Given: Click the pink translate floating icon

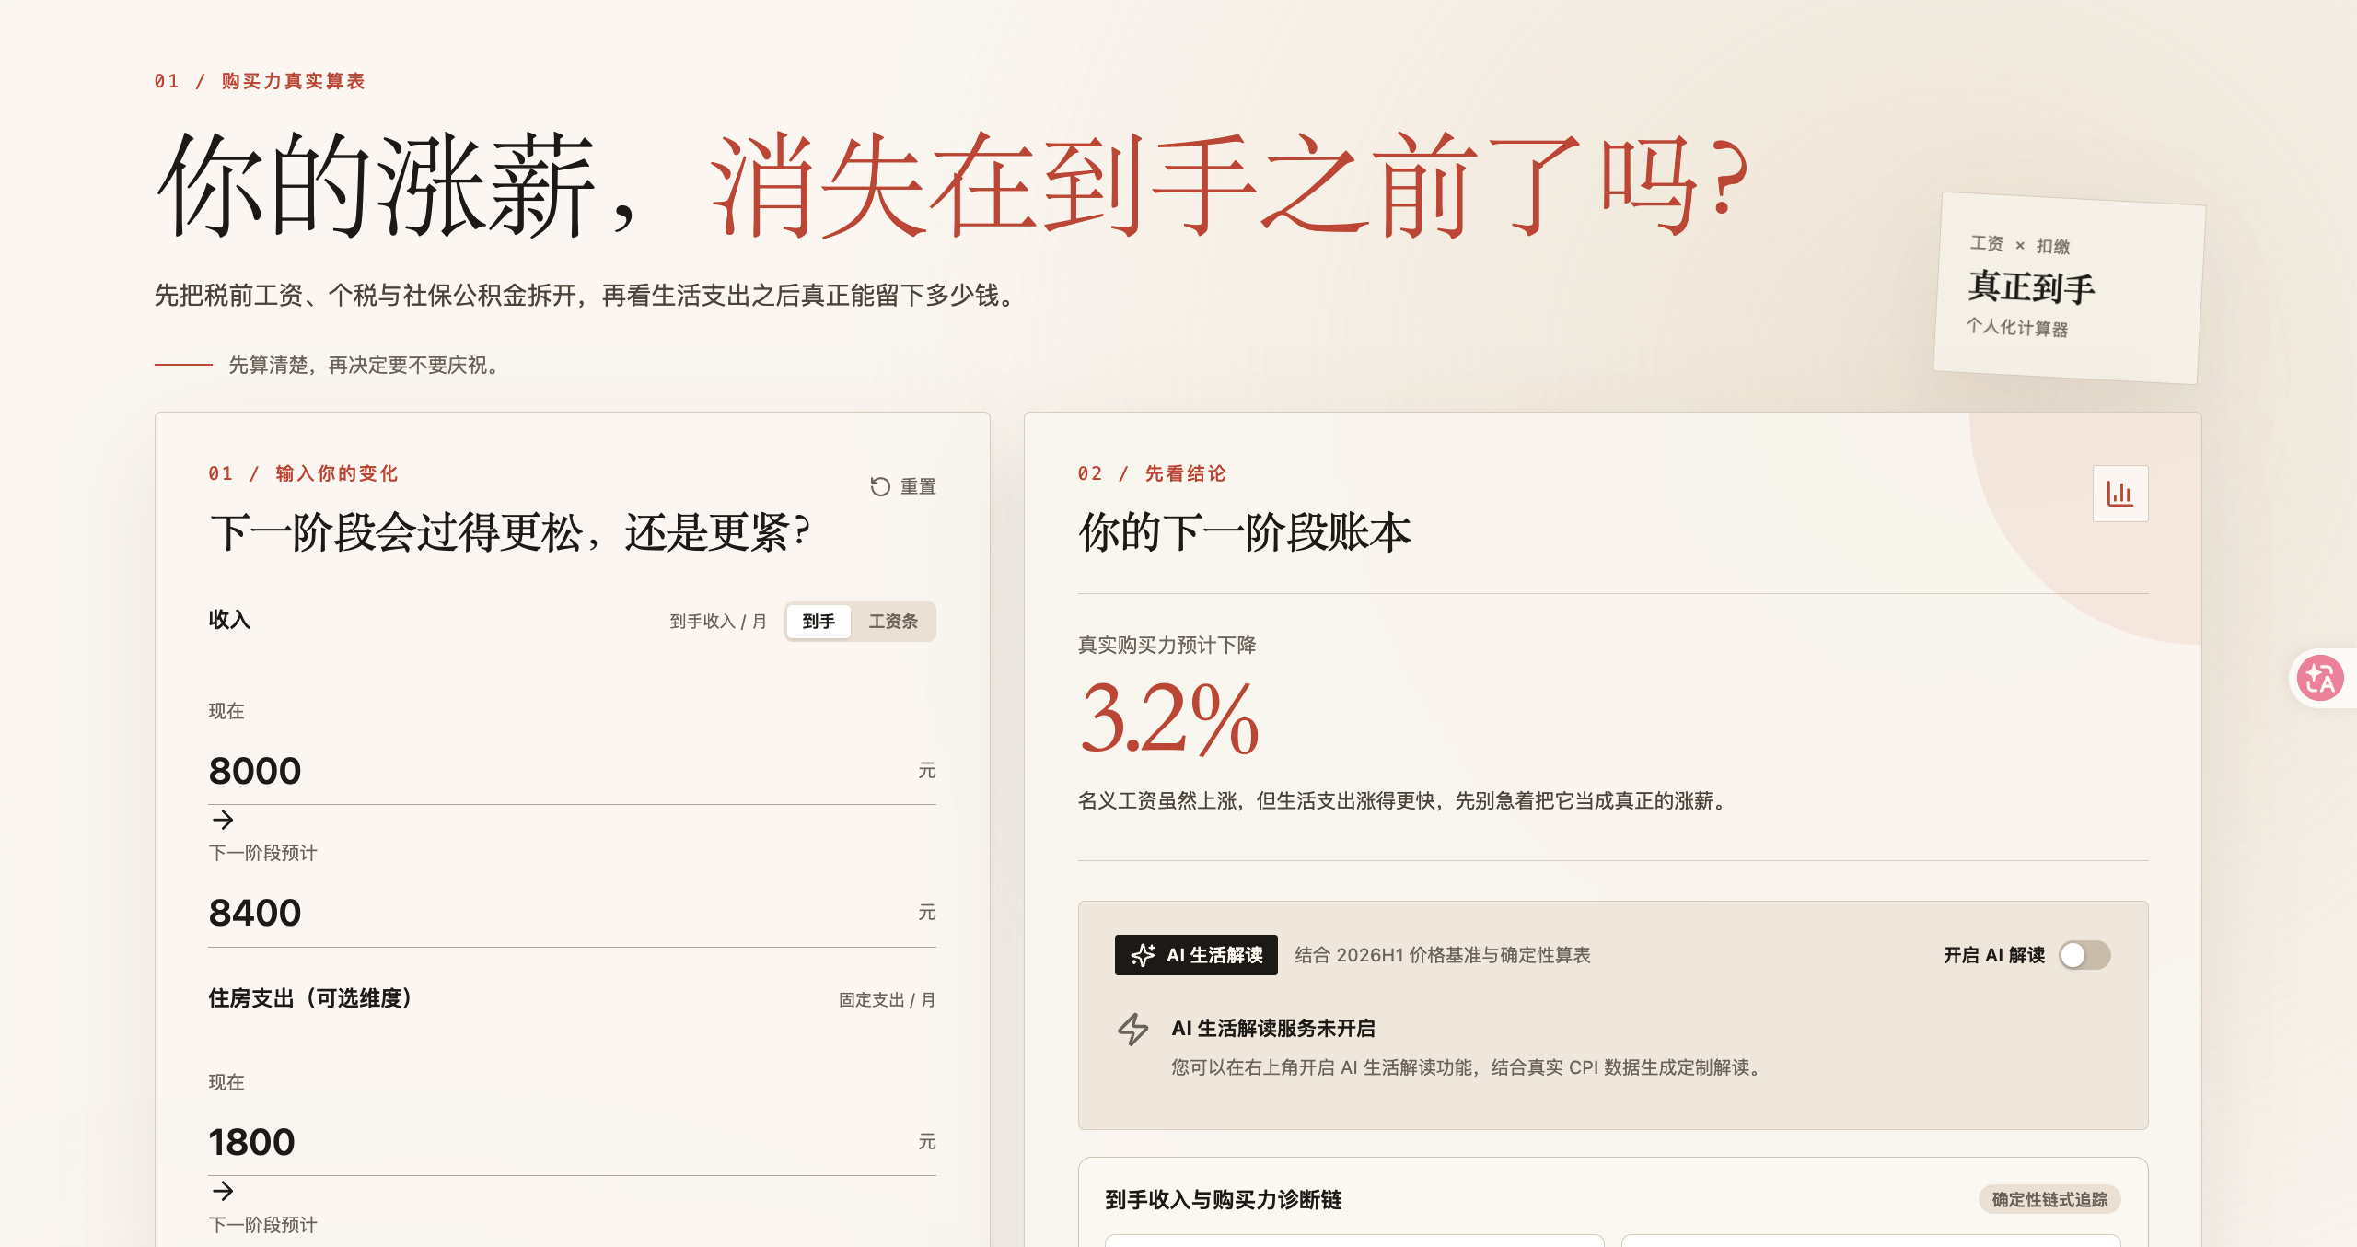Looking at the screenshot, I should [2320, 679].
